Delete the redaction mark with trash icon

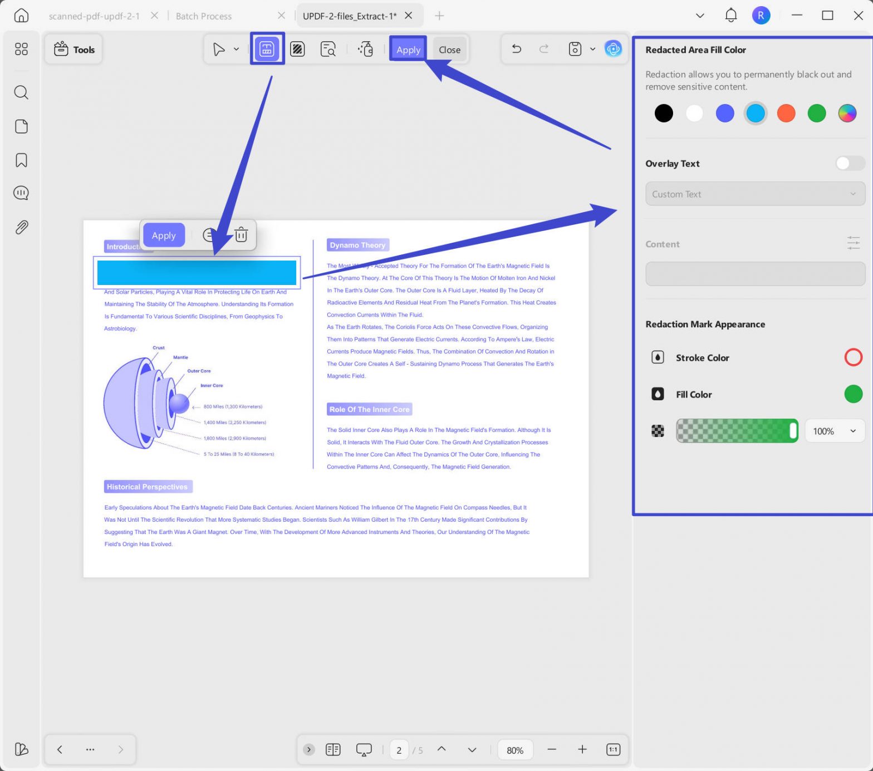(241, 235)
